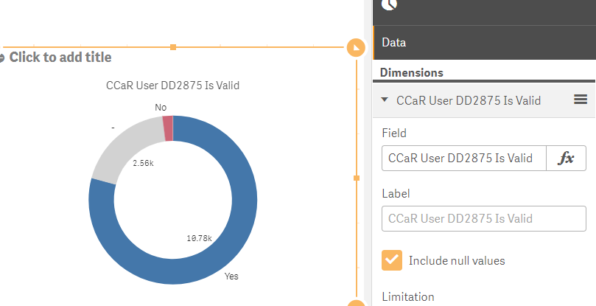Click the dimension header name in properties panel

click(469, 100)
